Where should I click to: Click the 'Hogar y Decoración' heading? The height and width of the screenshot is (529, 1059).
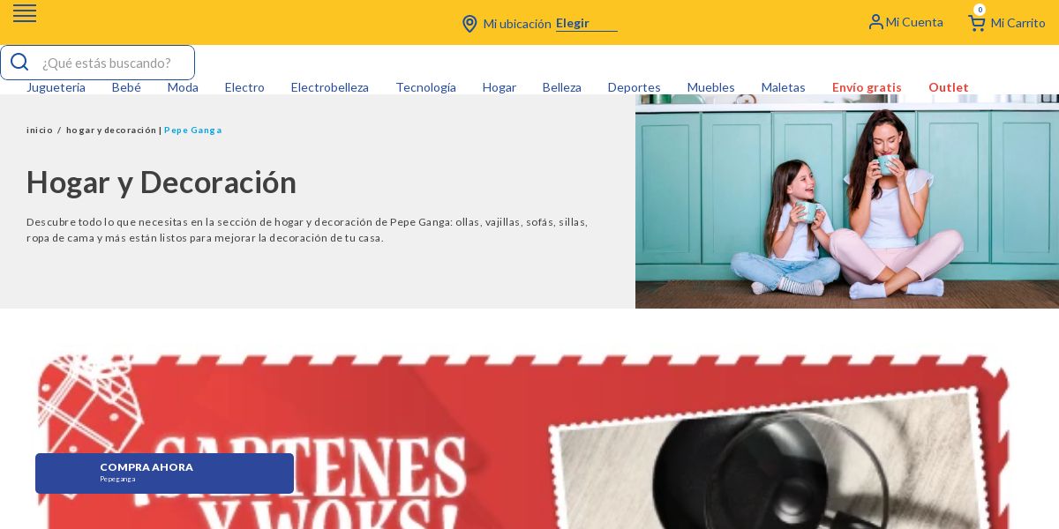pos(161,182)
